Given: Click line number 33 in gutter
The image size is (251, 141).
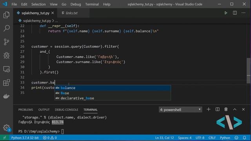Looking at the screenshot, I should 22,83.
